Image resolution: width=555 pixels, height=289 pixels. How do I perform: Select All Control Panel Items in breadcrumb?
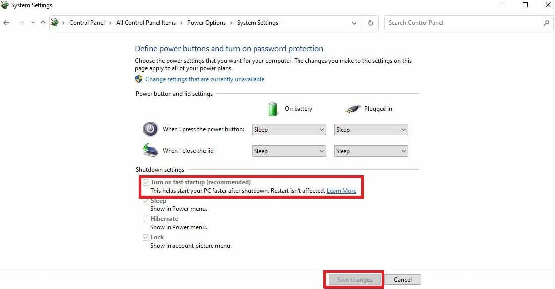(x=146, y=23)
